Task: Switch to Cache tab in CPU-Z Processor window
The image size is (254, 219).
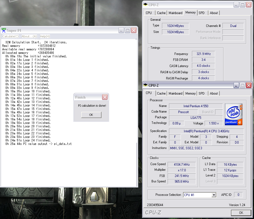Action: tap(161, 93)
